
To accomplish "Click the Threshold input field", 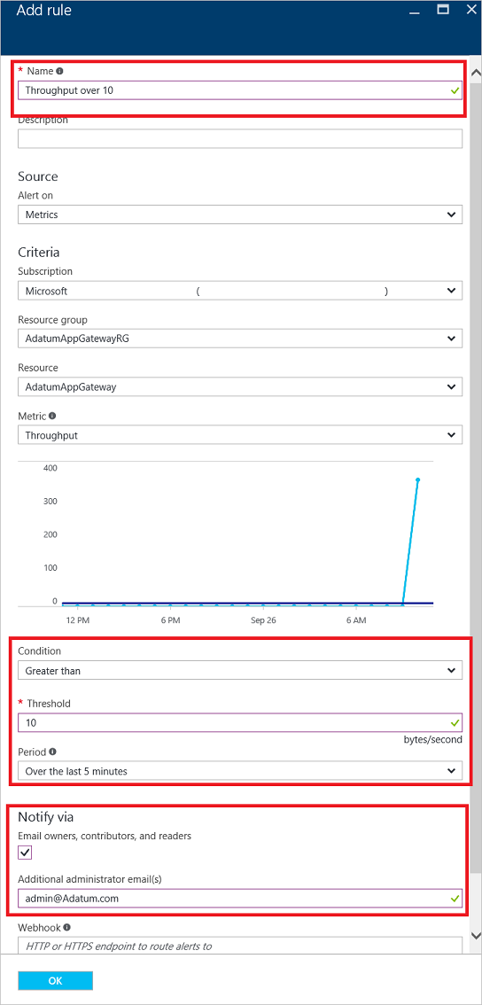I will pos(240,723).
